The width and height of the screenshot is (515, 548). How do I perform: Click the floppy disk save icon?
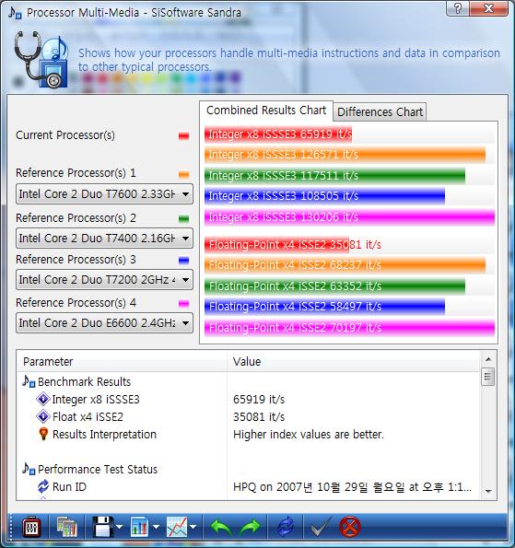[x=103, y=527]
